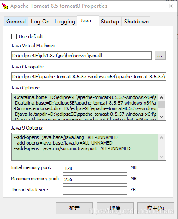The image size is (178, 219).
Task: Confirm with the 确定 button
Action: pos(74,208)
